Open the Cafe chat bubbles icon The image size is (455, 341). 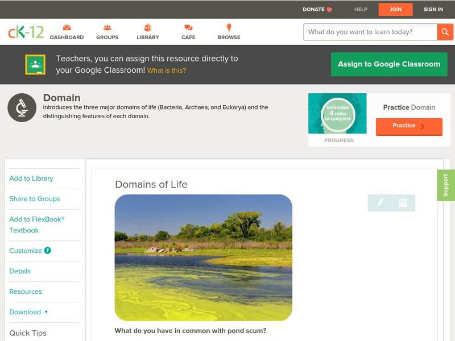click(188, 27)
